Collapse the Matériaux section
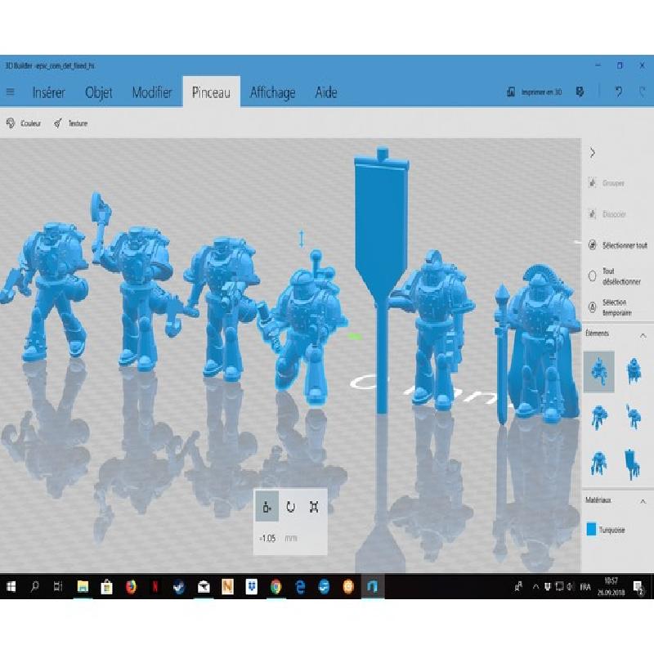This screenshot has height=654, width=654. click(x=643, y=501)
